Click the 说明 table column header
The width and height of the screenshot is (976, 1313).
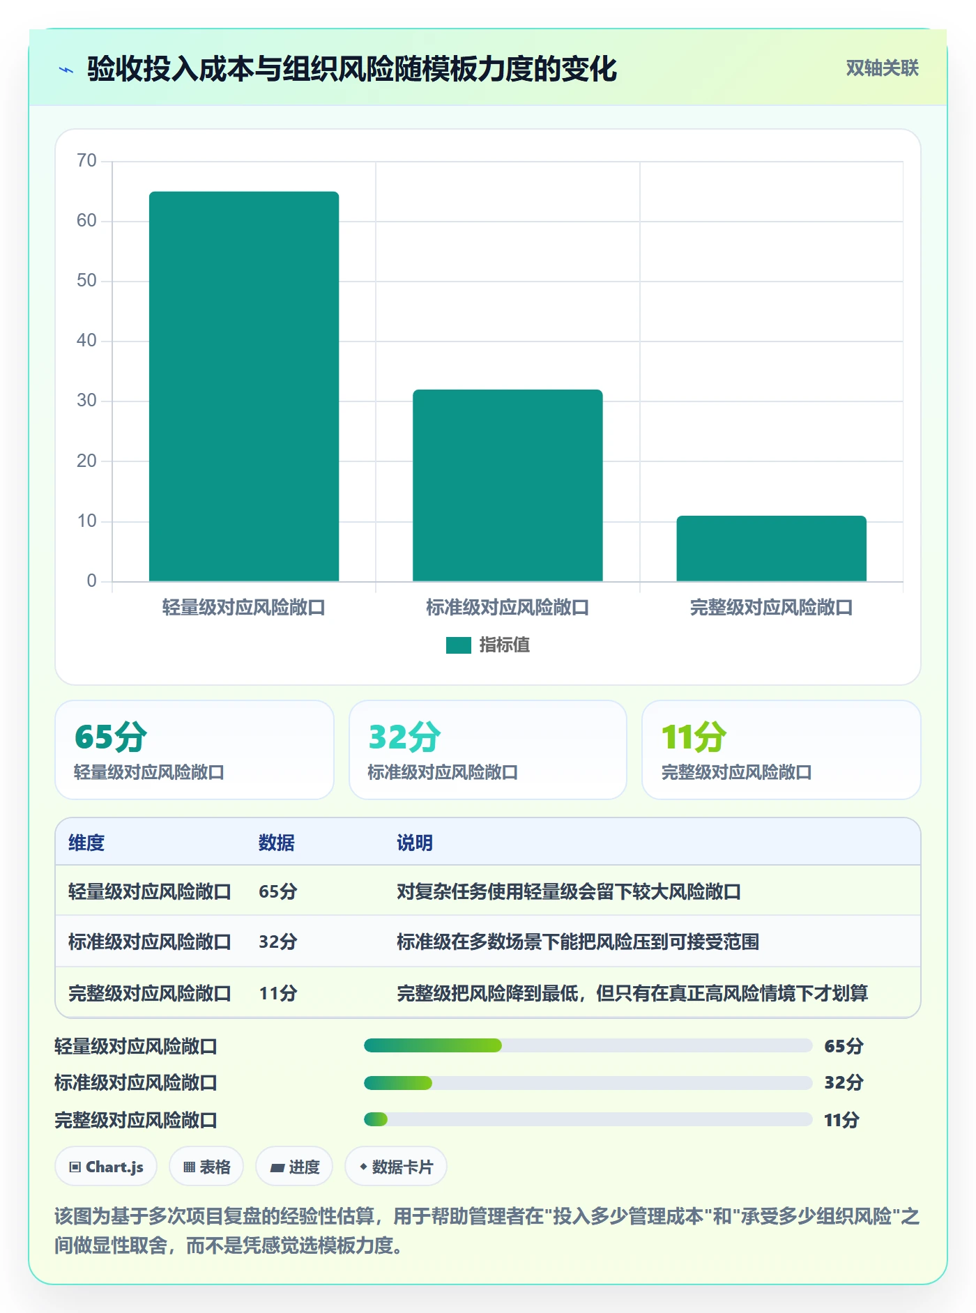pos(415,843)
